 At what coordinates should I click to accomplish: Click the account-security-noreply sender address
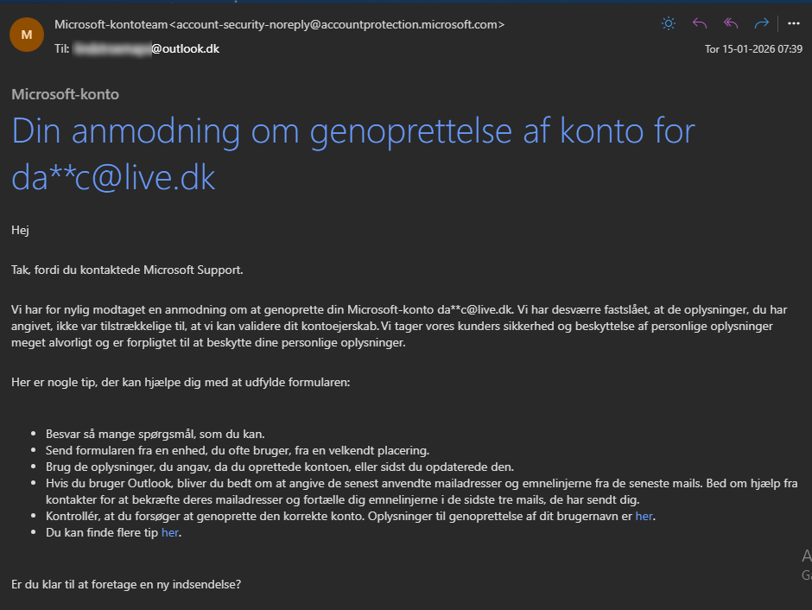[337, 24]
